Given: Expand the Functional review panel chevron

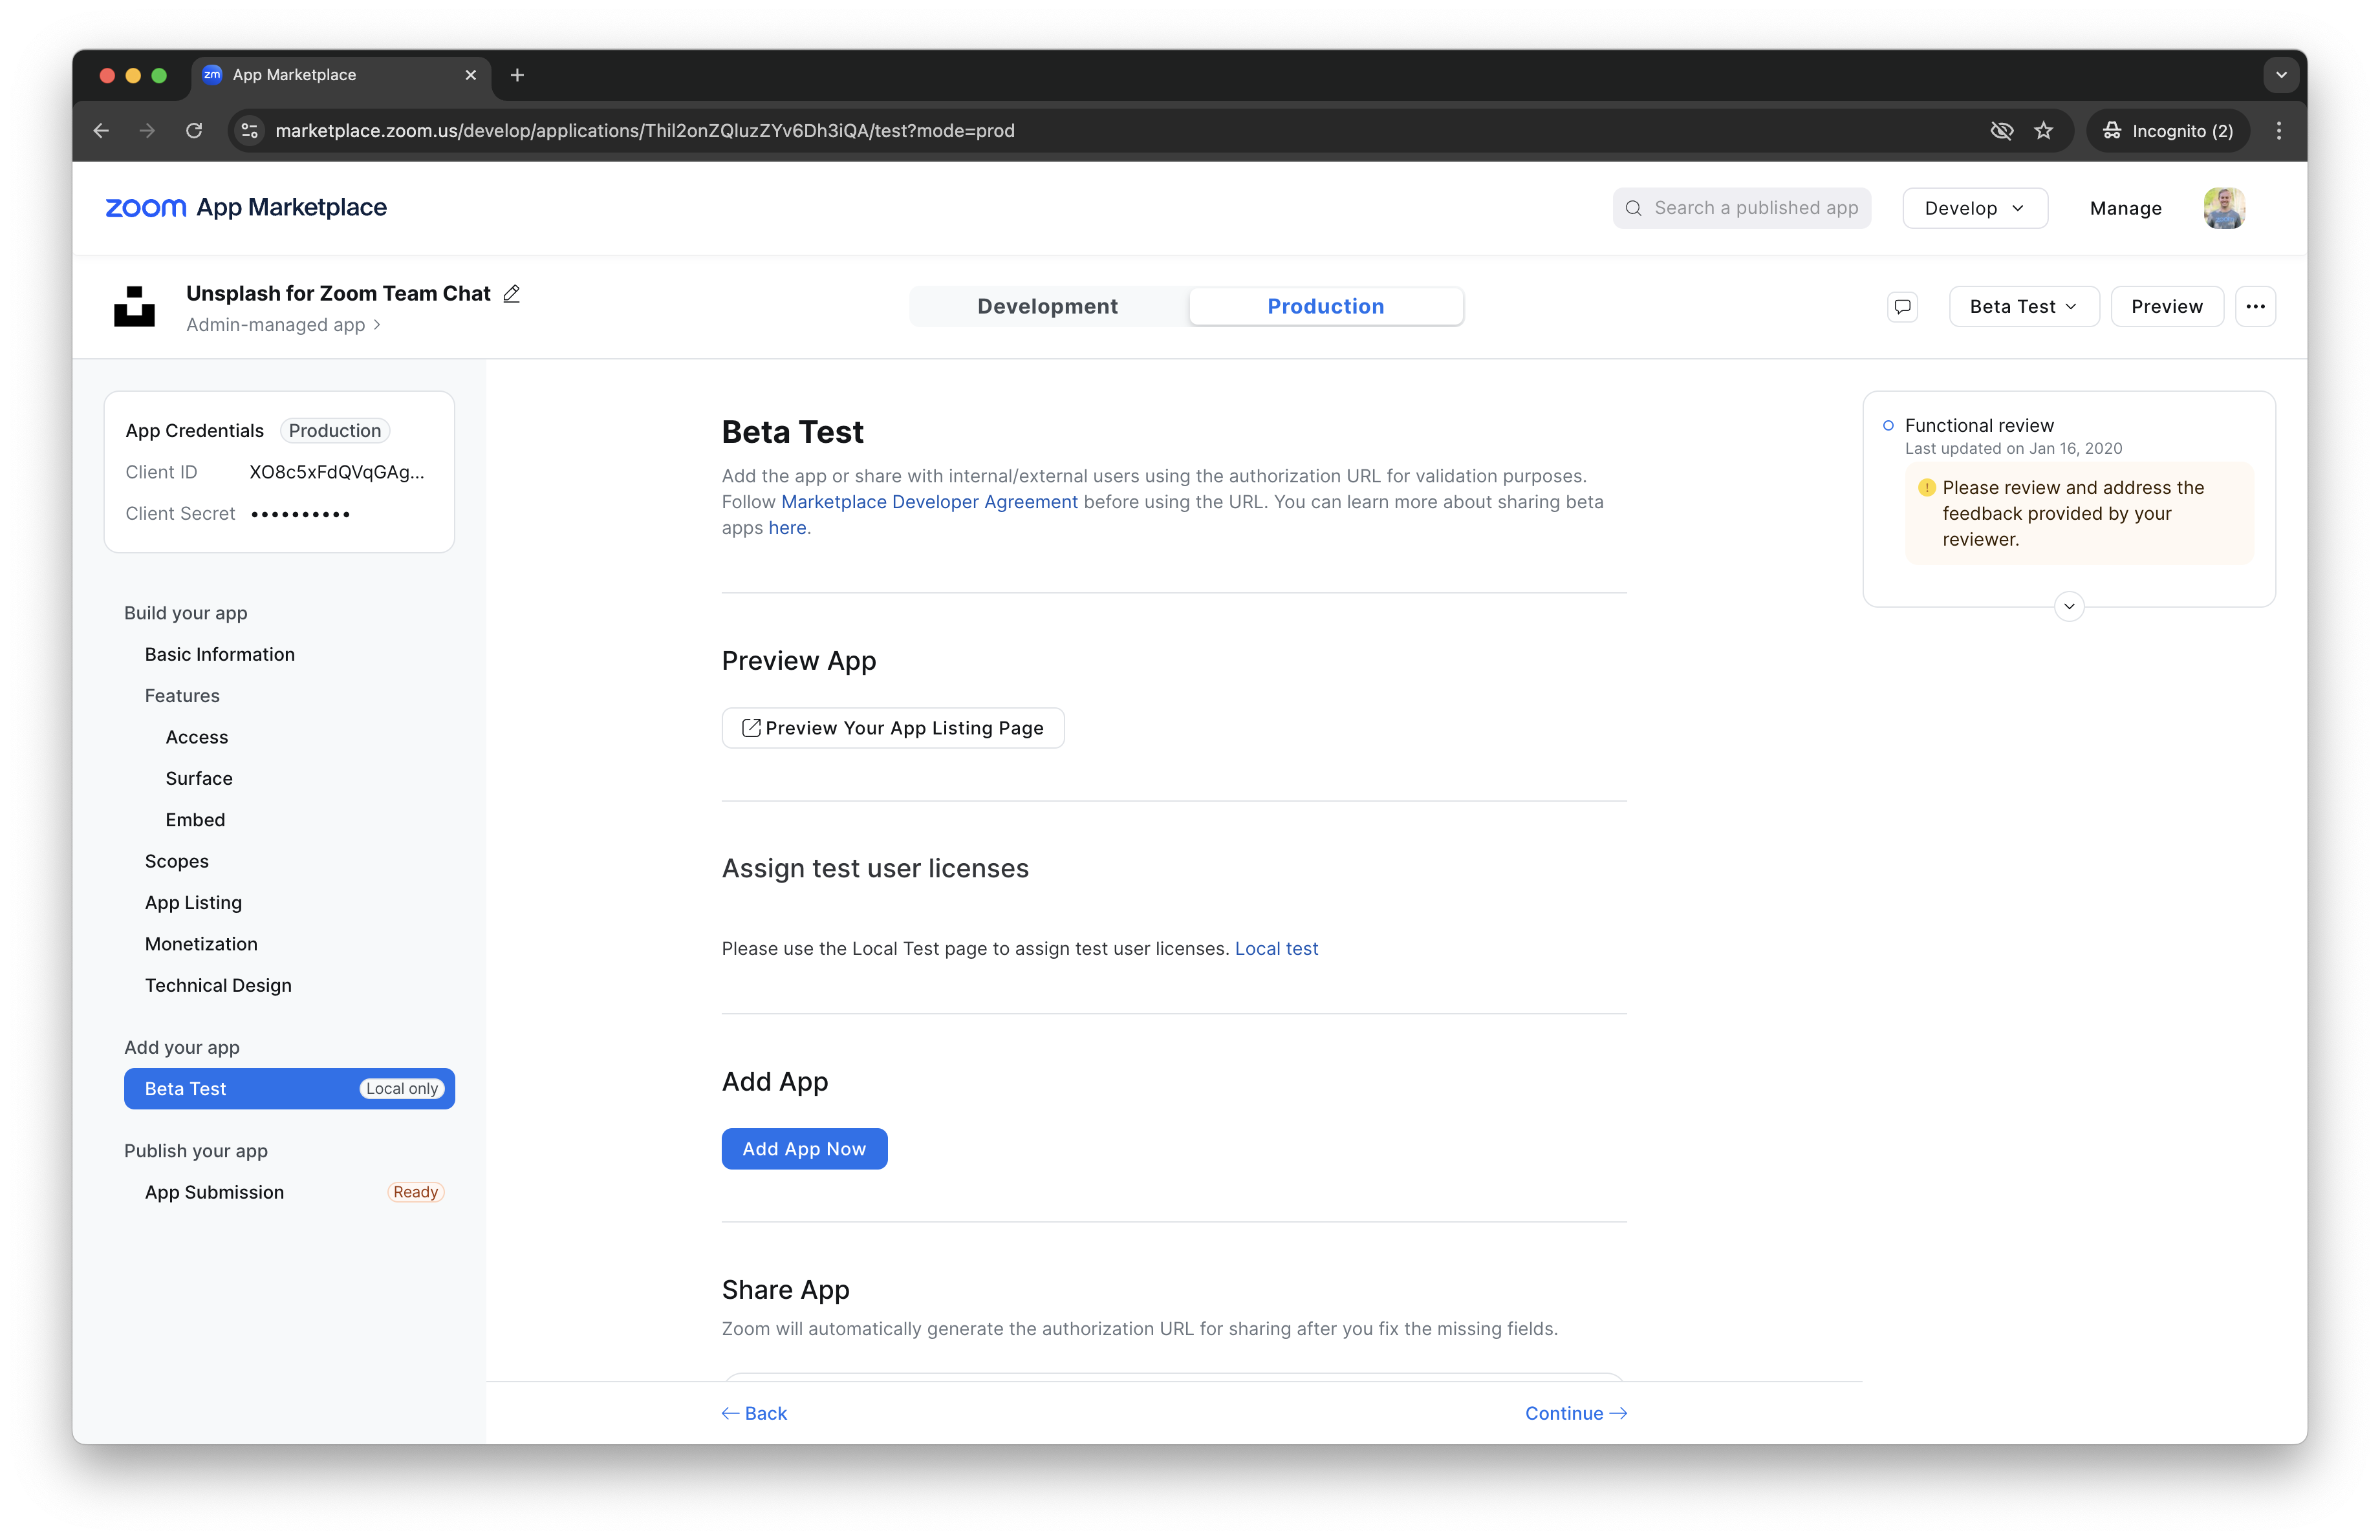Looking at the screenshot, I should point(2068,606).
